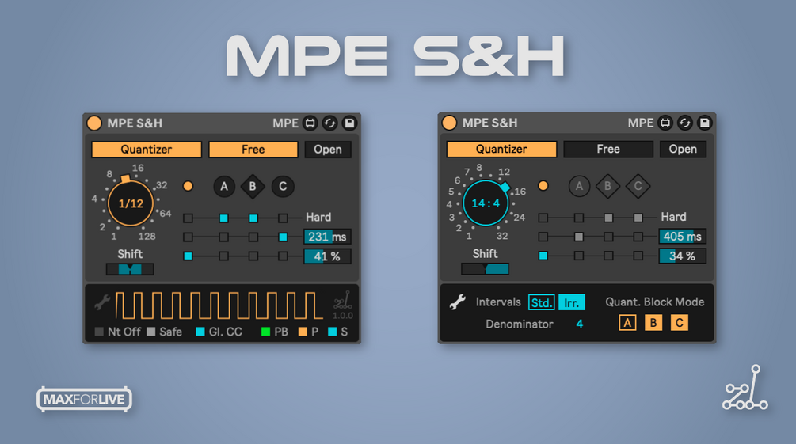Toggle Quant. Block Mode C button
The width and height of the screenshot is (796, 444).
pyautogui.click(x=680, y=323)
